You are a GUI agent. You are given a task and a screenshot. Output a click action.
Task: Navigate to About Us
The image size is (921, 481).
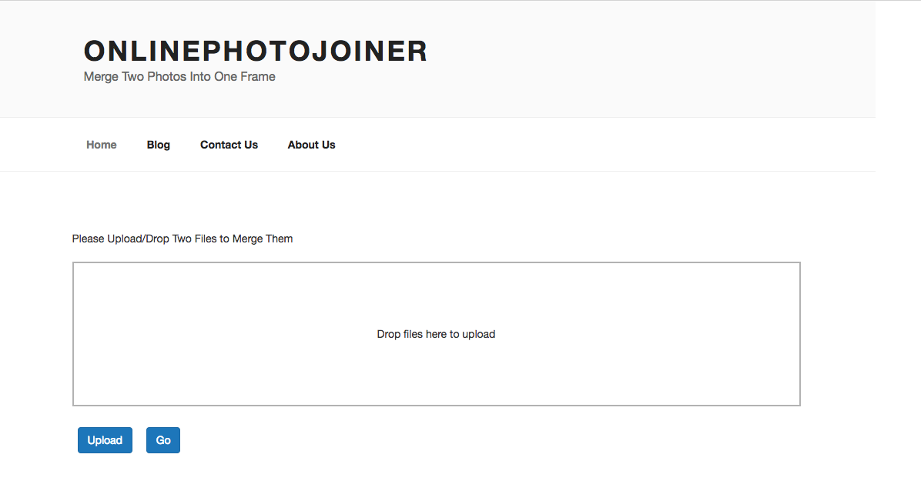click(x=311, y=145)
